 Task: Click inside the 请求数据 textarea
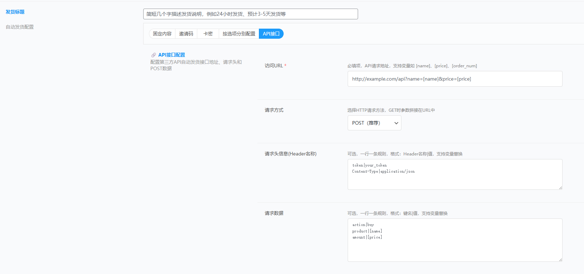tap(455, 240)
